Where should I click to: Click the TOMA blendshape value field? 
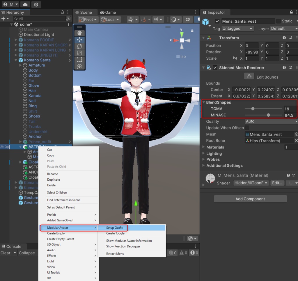[x=290, y=109]
